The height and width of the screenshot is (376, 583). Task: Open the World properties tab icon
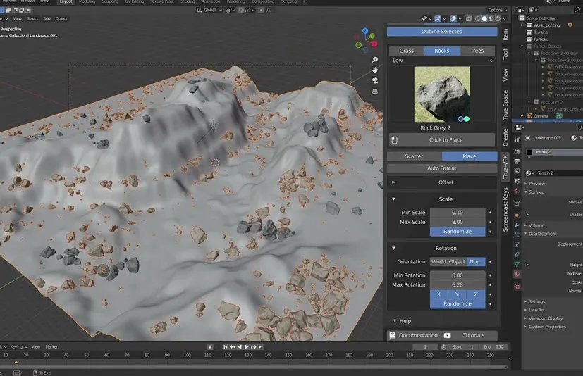(517, 191)
